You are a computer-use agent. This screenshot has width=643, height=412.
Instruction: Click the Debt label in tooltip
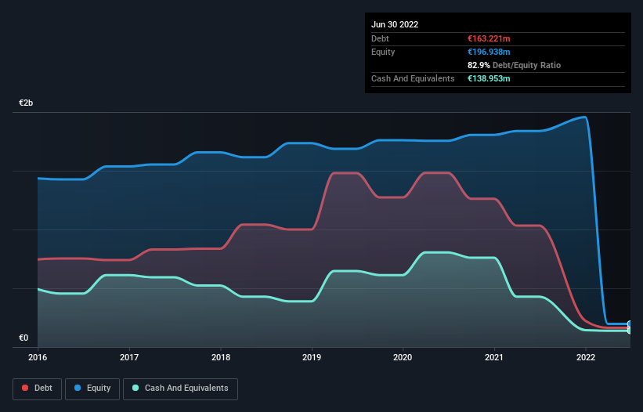pos(380,38)
